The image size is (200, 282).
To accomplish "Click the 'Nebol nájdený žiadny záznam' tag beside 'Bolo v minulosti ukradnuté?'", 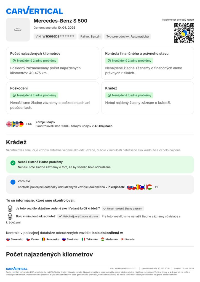I will [78, 216].
